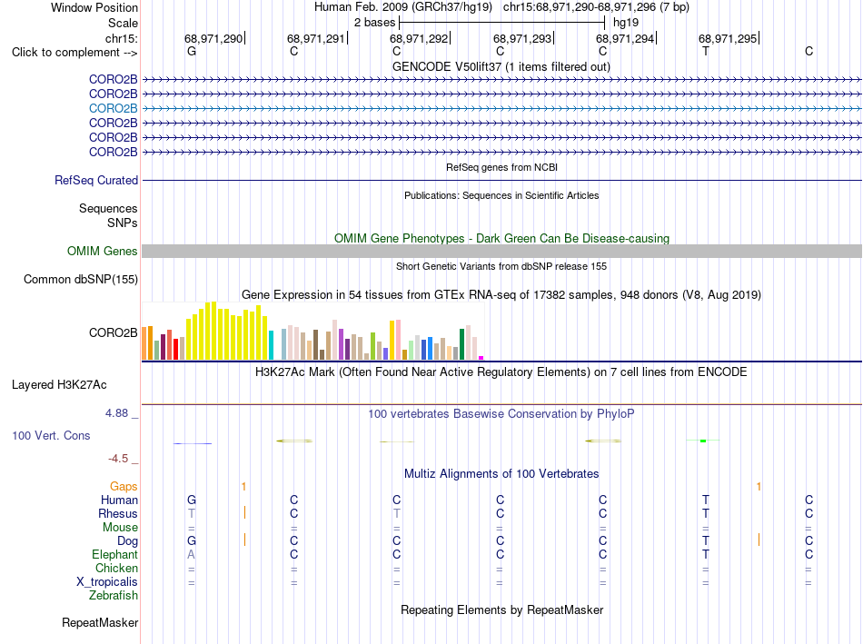Click the RepeatMasker track label
Image resolution: width=863 pixels, height=644 pixels.
[x=100, y=623]
